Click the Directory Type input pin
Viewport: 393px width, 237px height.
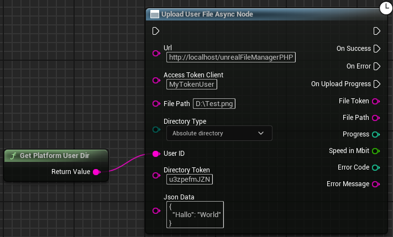(156, 129)
